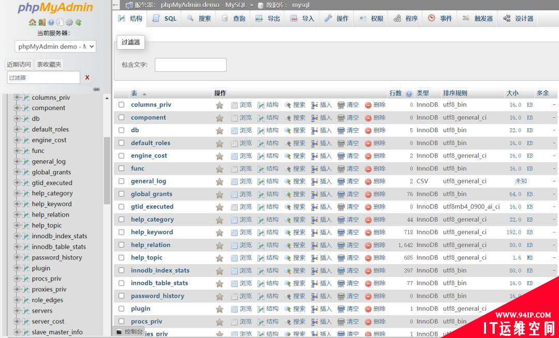Click the red drop icon for global_grants row
Screen dimensions: 559x338
(x=369, y=195)
